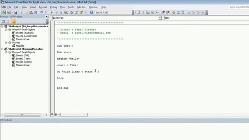Viewport: 249px width, 140px height.
Task: Open the File menu
Action: 9,7
